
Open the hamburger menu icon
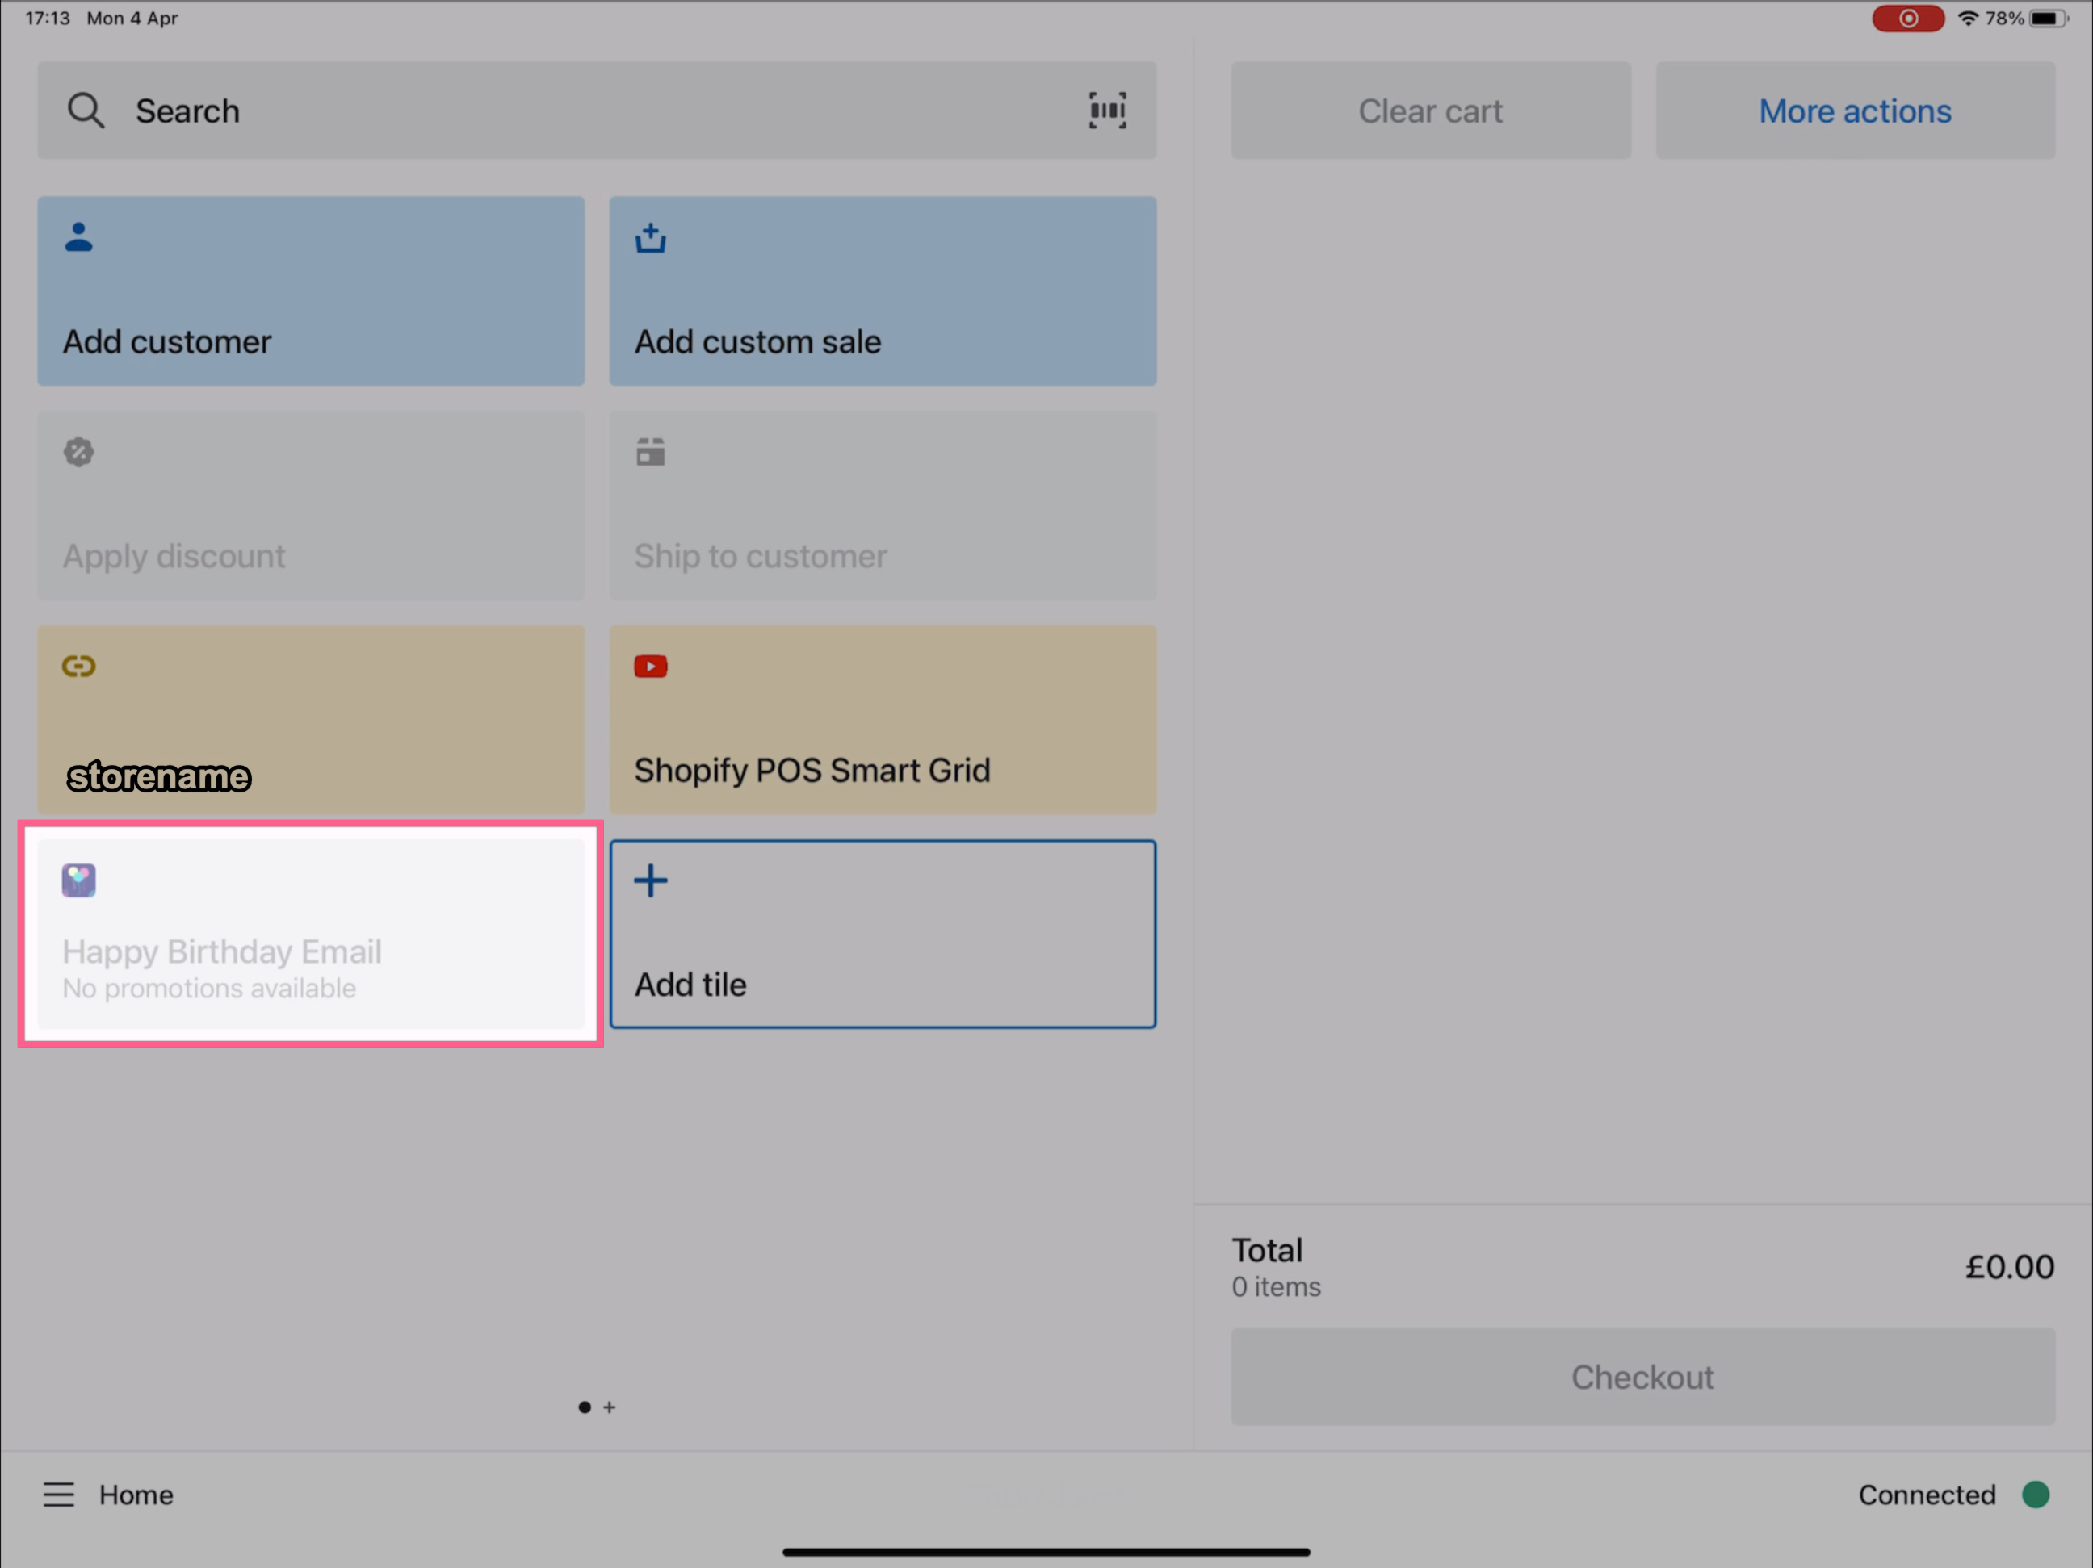(59, 1495)
